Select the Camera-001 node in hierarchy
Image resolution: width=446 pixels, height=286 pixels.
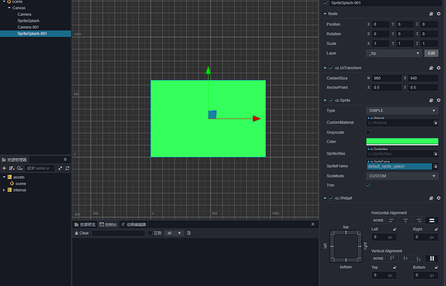click(x=28, y=27)
